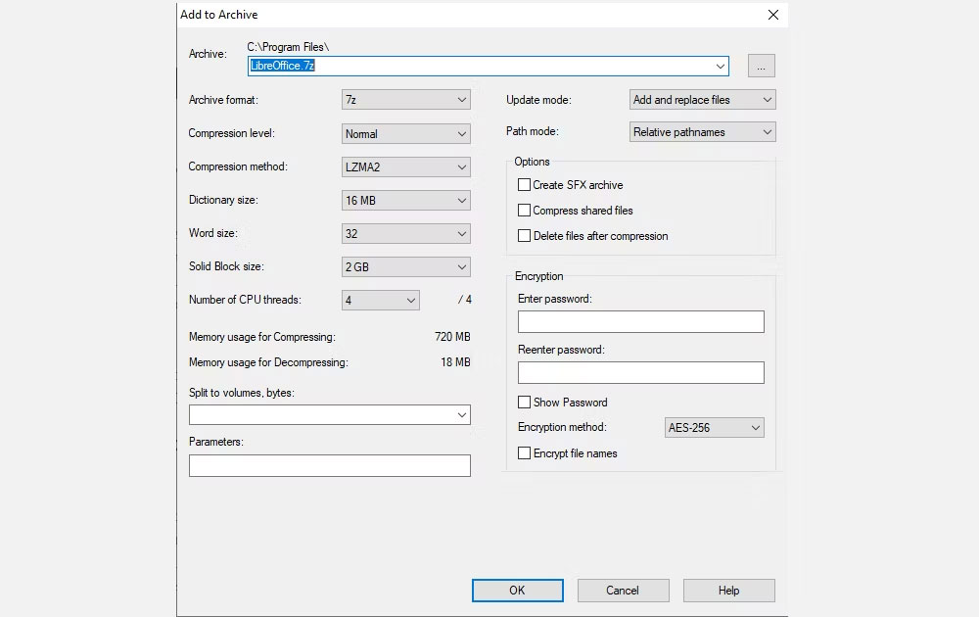
Task: Expand the Split to volumes dropdown
Action: (460, 414)
